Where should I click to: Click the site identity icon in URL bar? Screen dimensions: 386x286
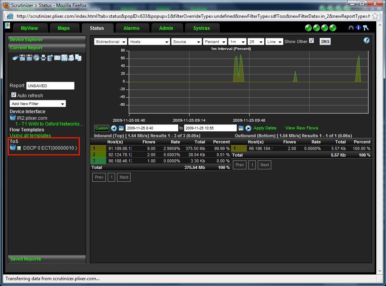[x=10, y=16]
